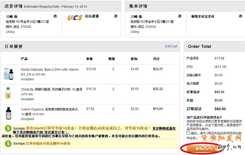Change the UCS shipping method
The image size is (245, 155).
pyautogui.click(x=116, y=16)
